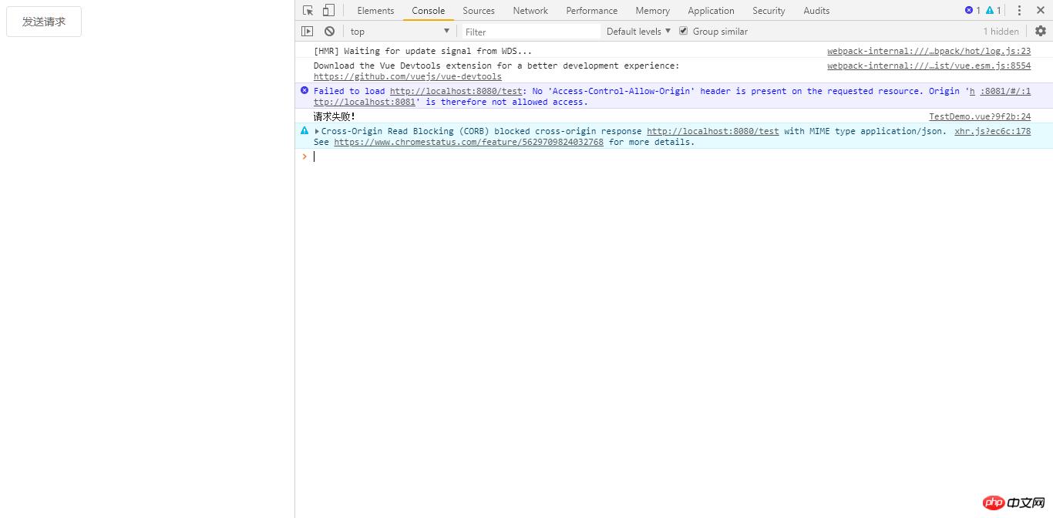Toggle the device toolbar emulation mode
The width and height of the screenshot is (1053, 518).
pyautogui.click(x=328, y=10)
